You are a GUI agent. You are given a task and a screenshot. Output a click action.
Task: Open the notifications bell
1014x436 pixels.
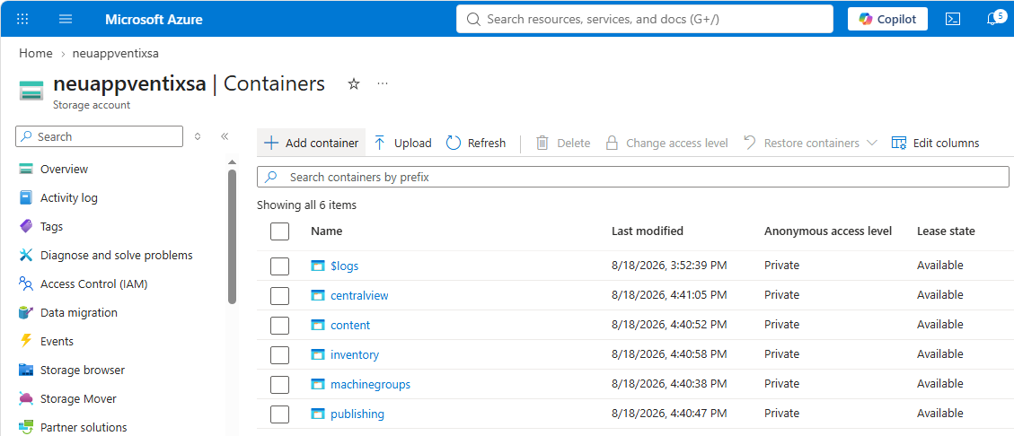tap(994, 18)
